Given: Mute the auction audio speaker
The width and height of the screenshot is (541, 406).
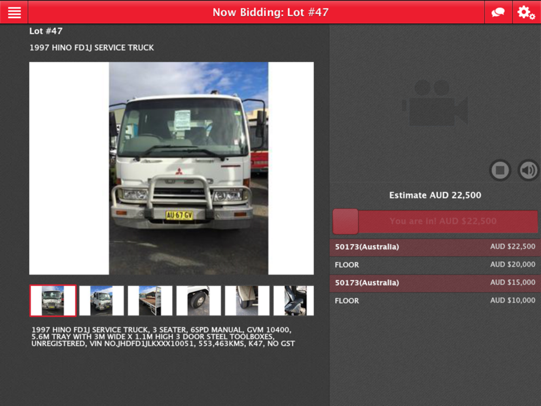Looking at the screenshot, I should [528, 170].
